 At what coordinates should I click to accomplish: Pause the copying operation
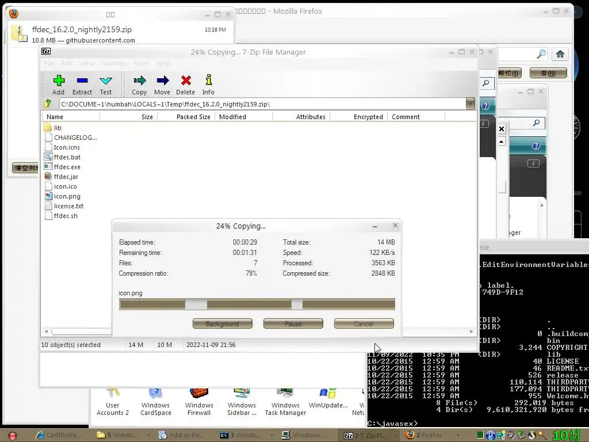pos(293,323)
